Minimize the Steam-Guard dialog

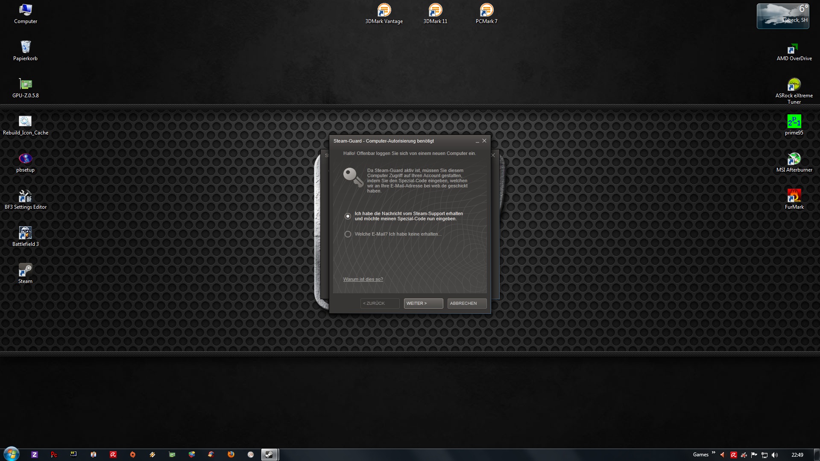pos(477,141)
